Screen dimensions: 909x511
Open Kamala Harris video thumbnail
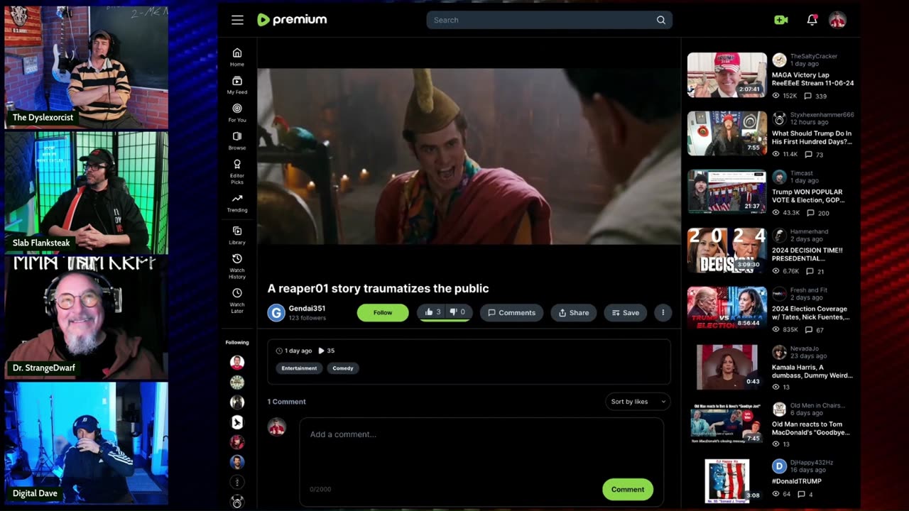click(x=726, y=367)
